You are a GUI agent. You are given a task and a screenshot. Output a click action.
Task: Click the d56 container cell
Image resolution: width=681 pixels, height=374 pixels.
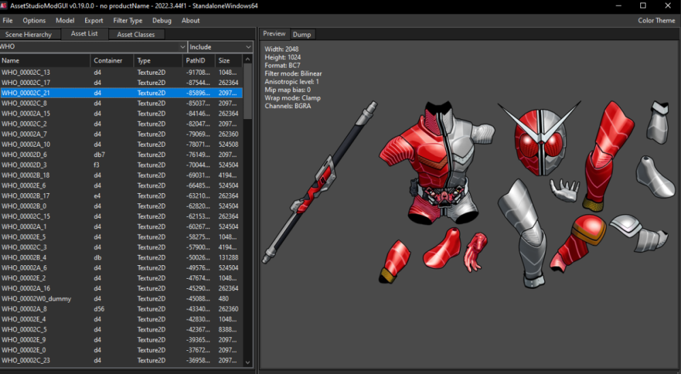point(112,309)
